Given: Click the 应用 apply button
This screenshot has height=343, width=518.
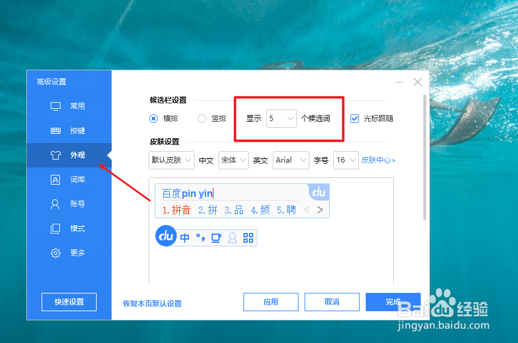Looking at the screenshot, I should [x=271, y=302].
